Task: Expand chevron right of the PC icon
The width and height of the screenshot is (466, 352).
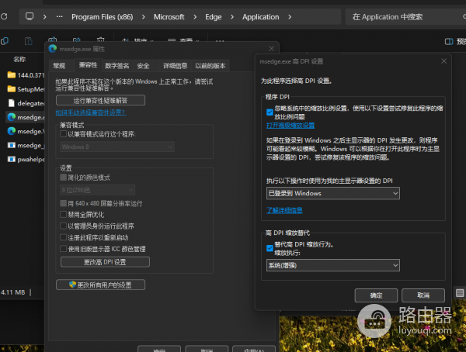Action: 44,17
